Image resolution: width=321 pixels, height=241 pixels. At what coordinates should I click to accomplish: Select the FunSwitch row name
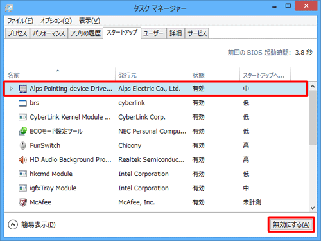coord(45,145)
